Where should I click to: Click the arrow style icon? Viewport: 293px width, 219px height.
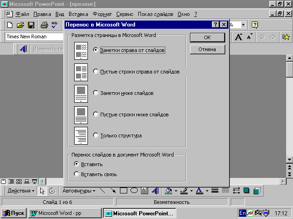pyautogui.click(x=236, y=191)
